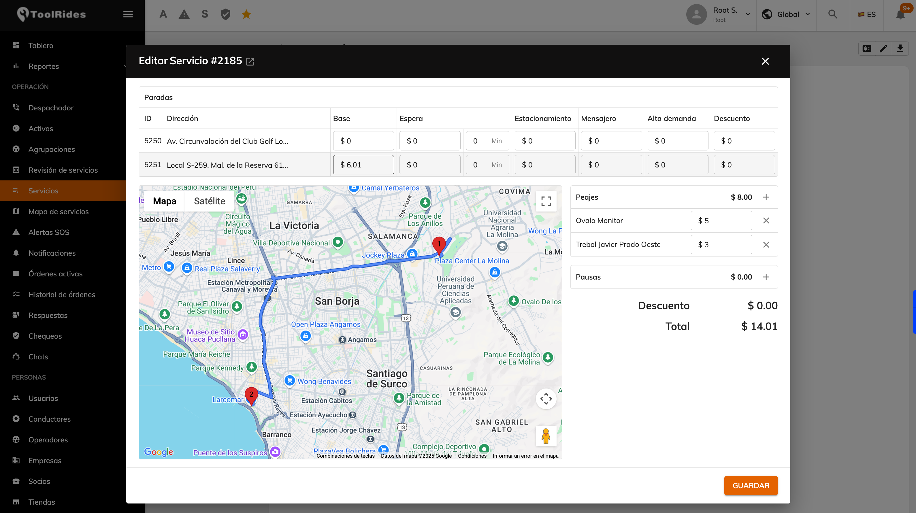The height and width of the screenshot is (513, 916).
Task: Edit Espera minutes field for stop 5250
Action: [487, 141]
